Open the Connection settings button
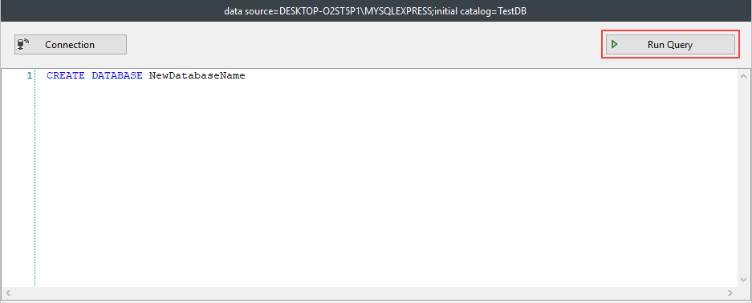This screenshot has height=303, width=752. tap(71, 45)
